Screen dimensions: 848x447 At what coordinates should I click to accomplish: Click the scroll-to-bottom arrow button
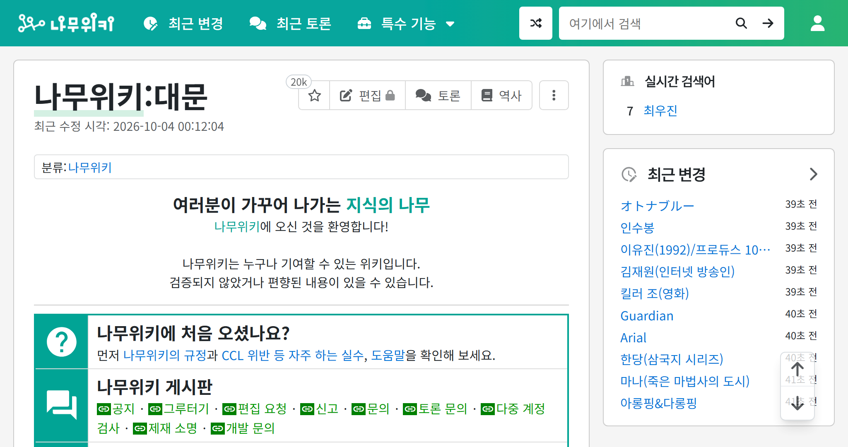(x=797, y=403)
